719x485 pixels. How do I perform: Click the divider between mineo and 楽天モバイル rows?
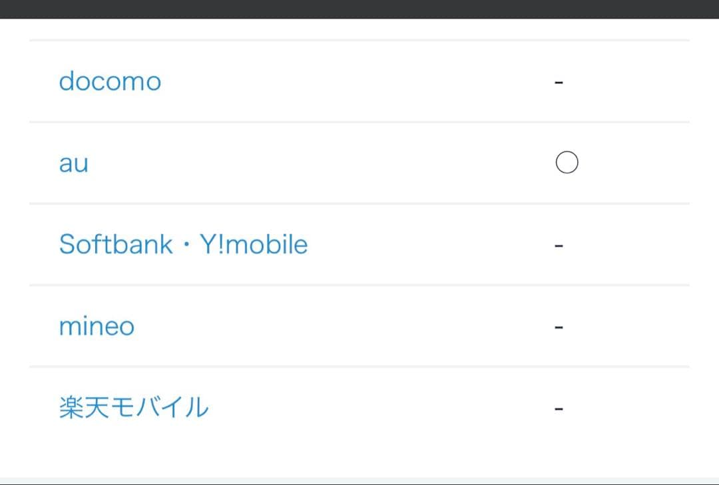coord(359,367)
